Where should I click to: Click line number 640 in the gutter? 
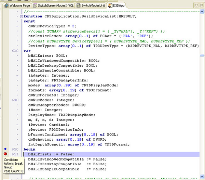click(15, 100)
